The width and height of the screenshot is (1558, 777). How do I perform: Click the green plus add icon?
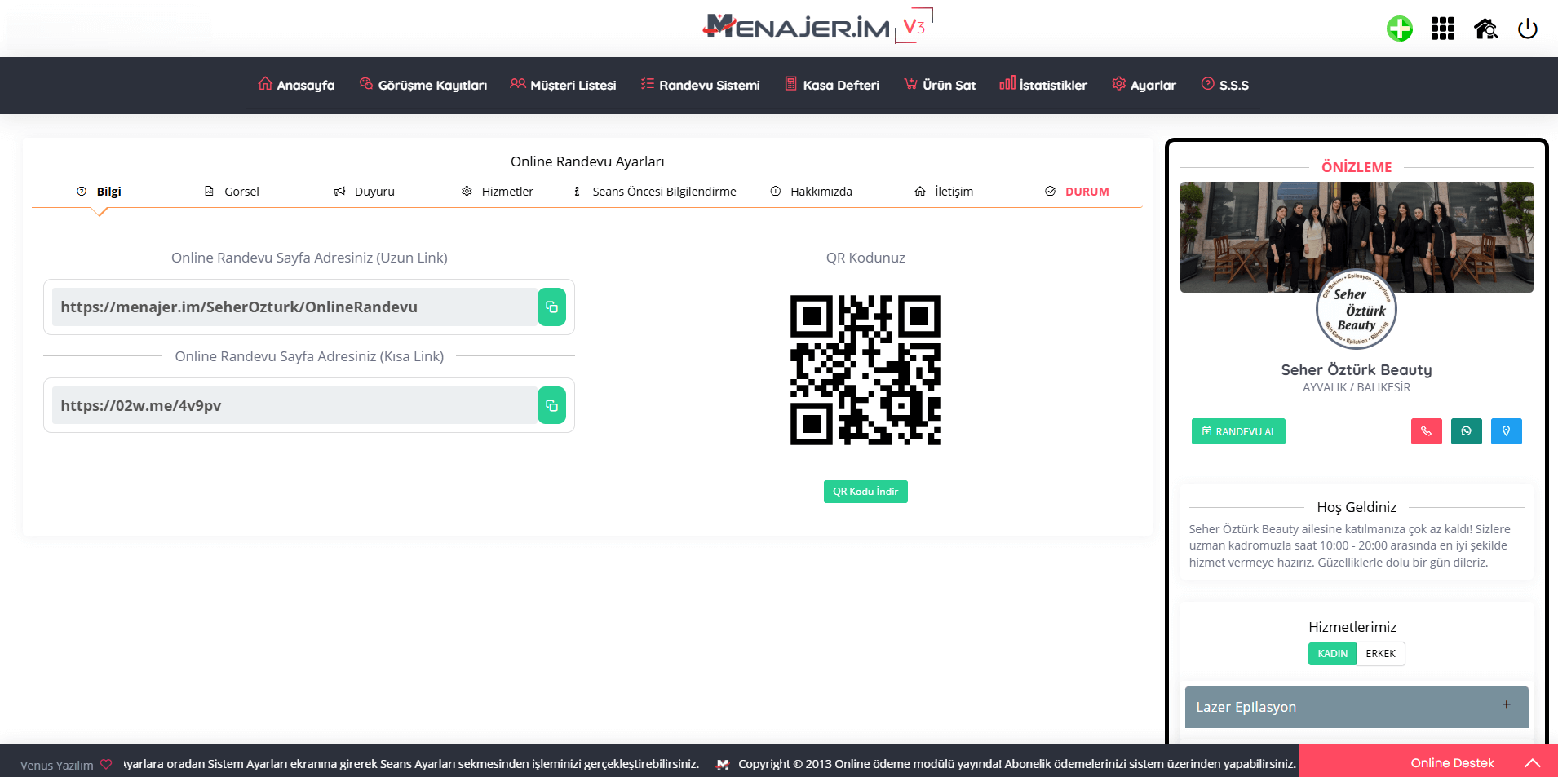coord(1400,29)
